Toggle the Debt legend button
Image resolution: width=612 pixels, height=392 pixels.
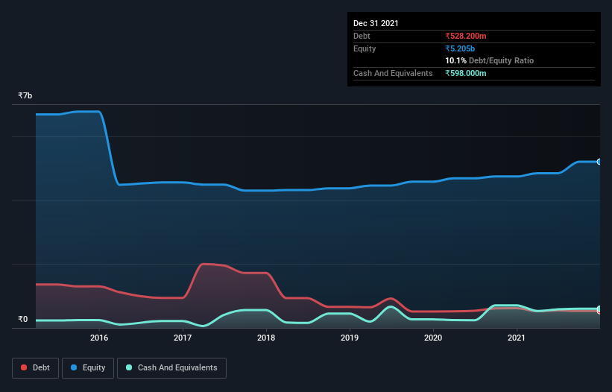pyautogui.click(x=36, y=368)
